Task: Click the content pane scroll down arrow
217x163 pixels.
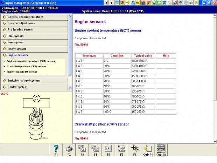Action: [x=215, y=142]
